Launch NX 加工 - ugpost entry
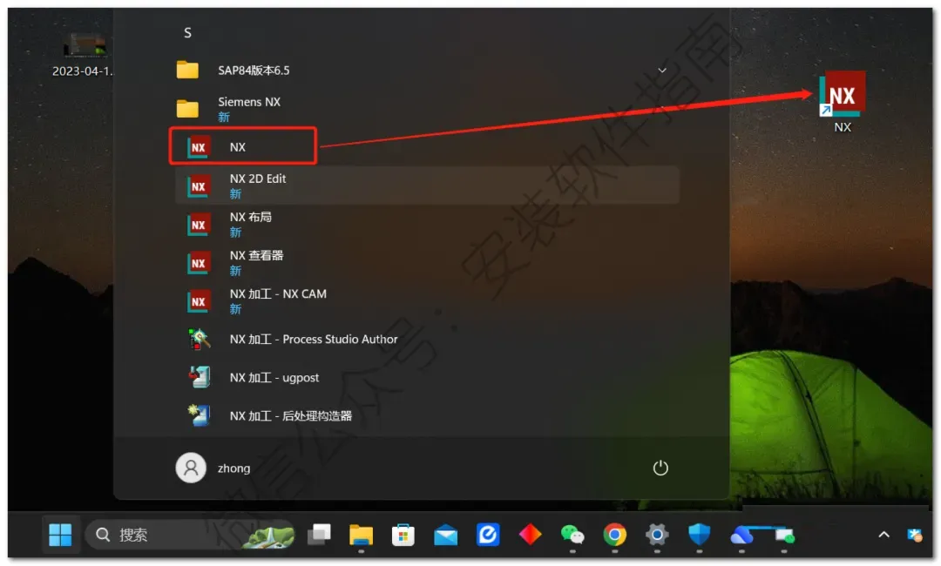Screen dimensions: 941x566 [x=427, y=378]
